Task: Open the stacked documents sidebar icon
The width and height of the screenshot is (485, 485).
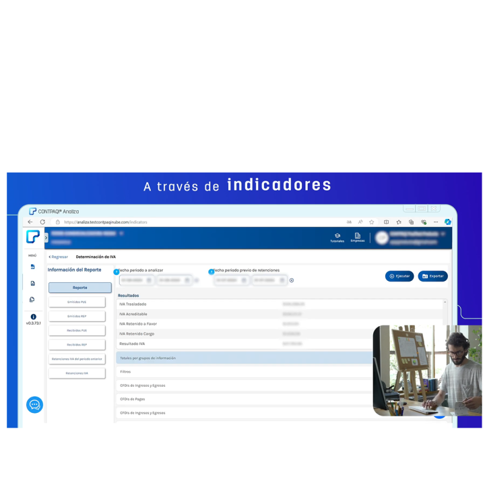Action: (32, 299)
